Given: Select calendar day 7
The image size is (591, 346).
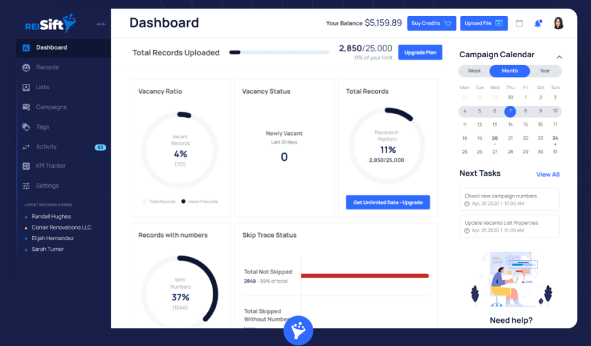Looking at the screenshot, I should tap(510, 111).
